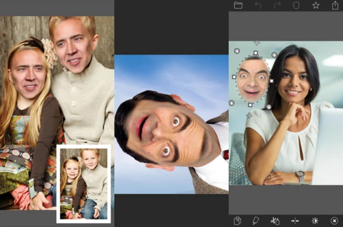
Task: Click the redo arrow
Action: [277, 5]
